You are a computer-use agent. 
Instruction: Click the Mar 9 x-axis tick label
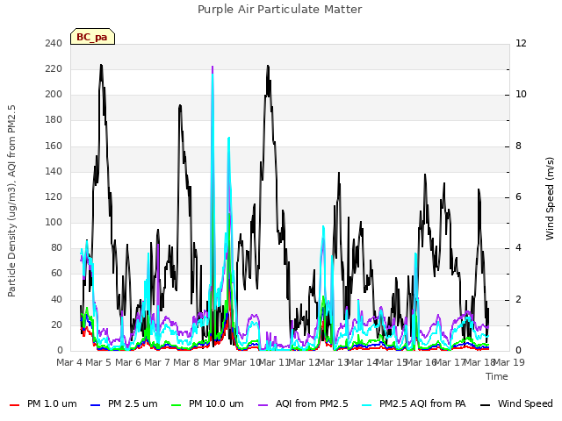point(216,362)
